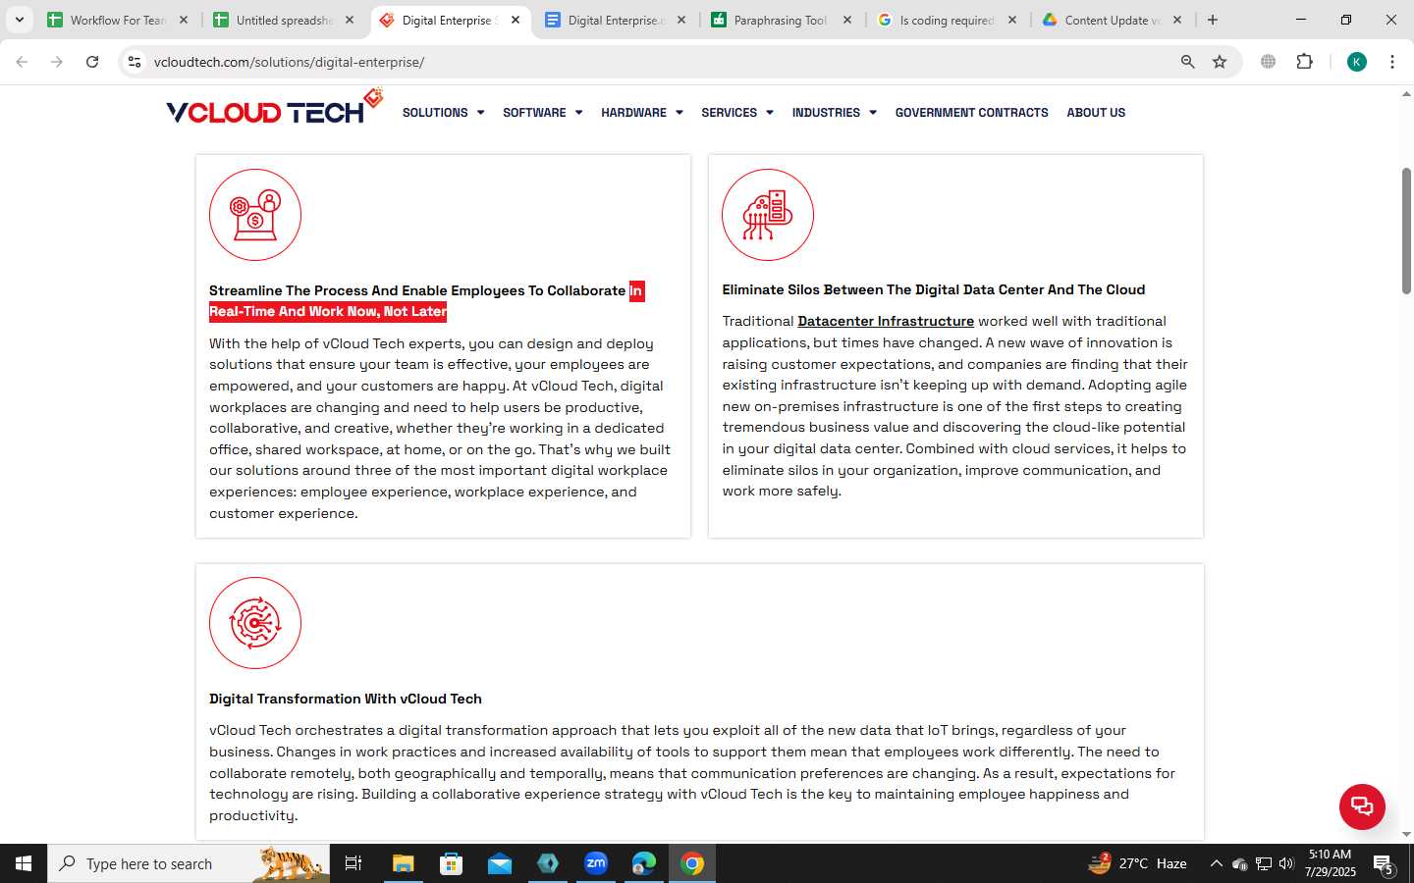This screenshot has width=1414, height=883.
Task: Close the Paraphrasing Tool tab
Action: [x=847, y=20]
